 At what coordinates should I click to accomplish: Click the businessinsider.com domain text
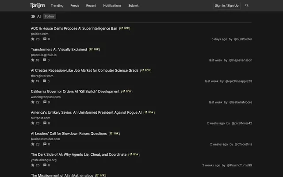(x=45, y=139)
